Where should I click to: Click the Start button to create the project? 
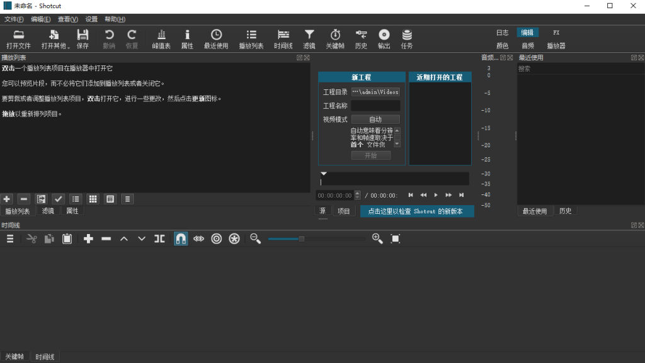click(x=371, y=155)
